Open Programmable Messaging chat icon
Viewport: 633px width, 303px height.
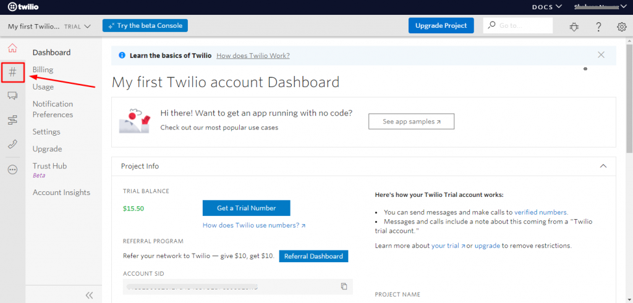(12, 96)
